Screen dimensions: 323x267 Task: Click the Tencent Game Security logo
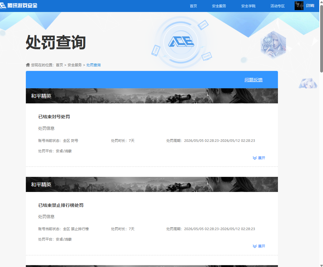pyautogui.click(x=19, y=6)
